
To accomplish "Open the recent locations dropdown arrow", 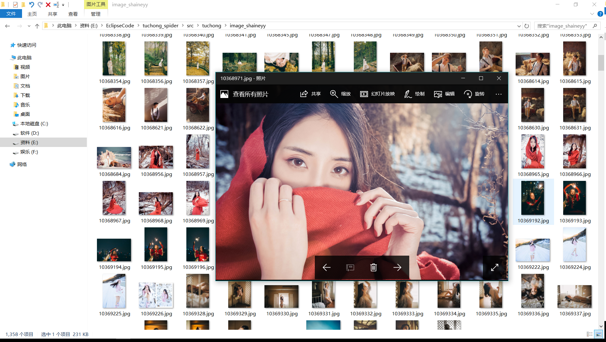I will click(x=29, y=26).
